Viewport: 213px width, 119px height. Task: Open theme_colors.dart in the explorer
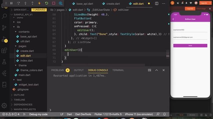point(32,70)
